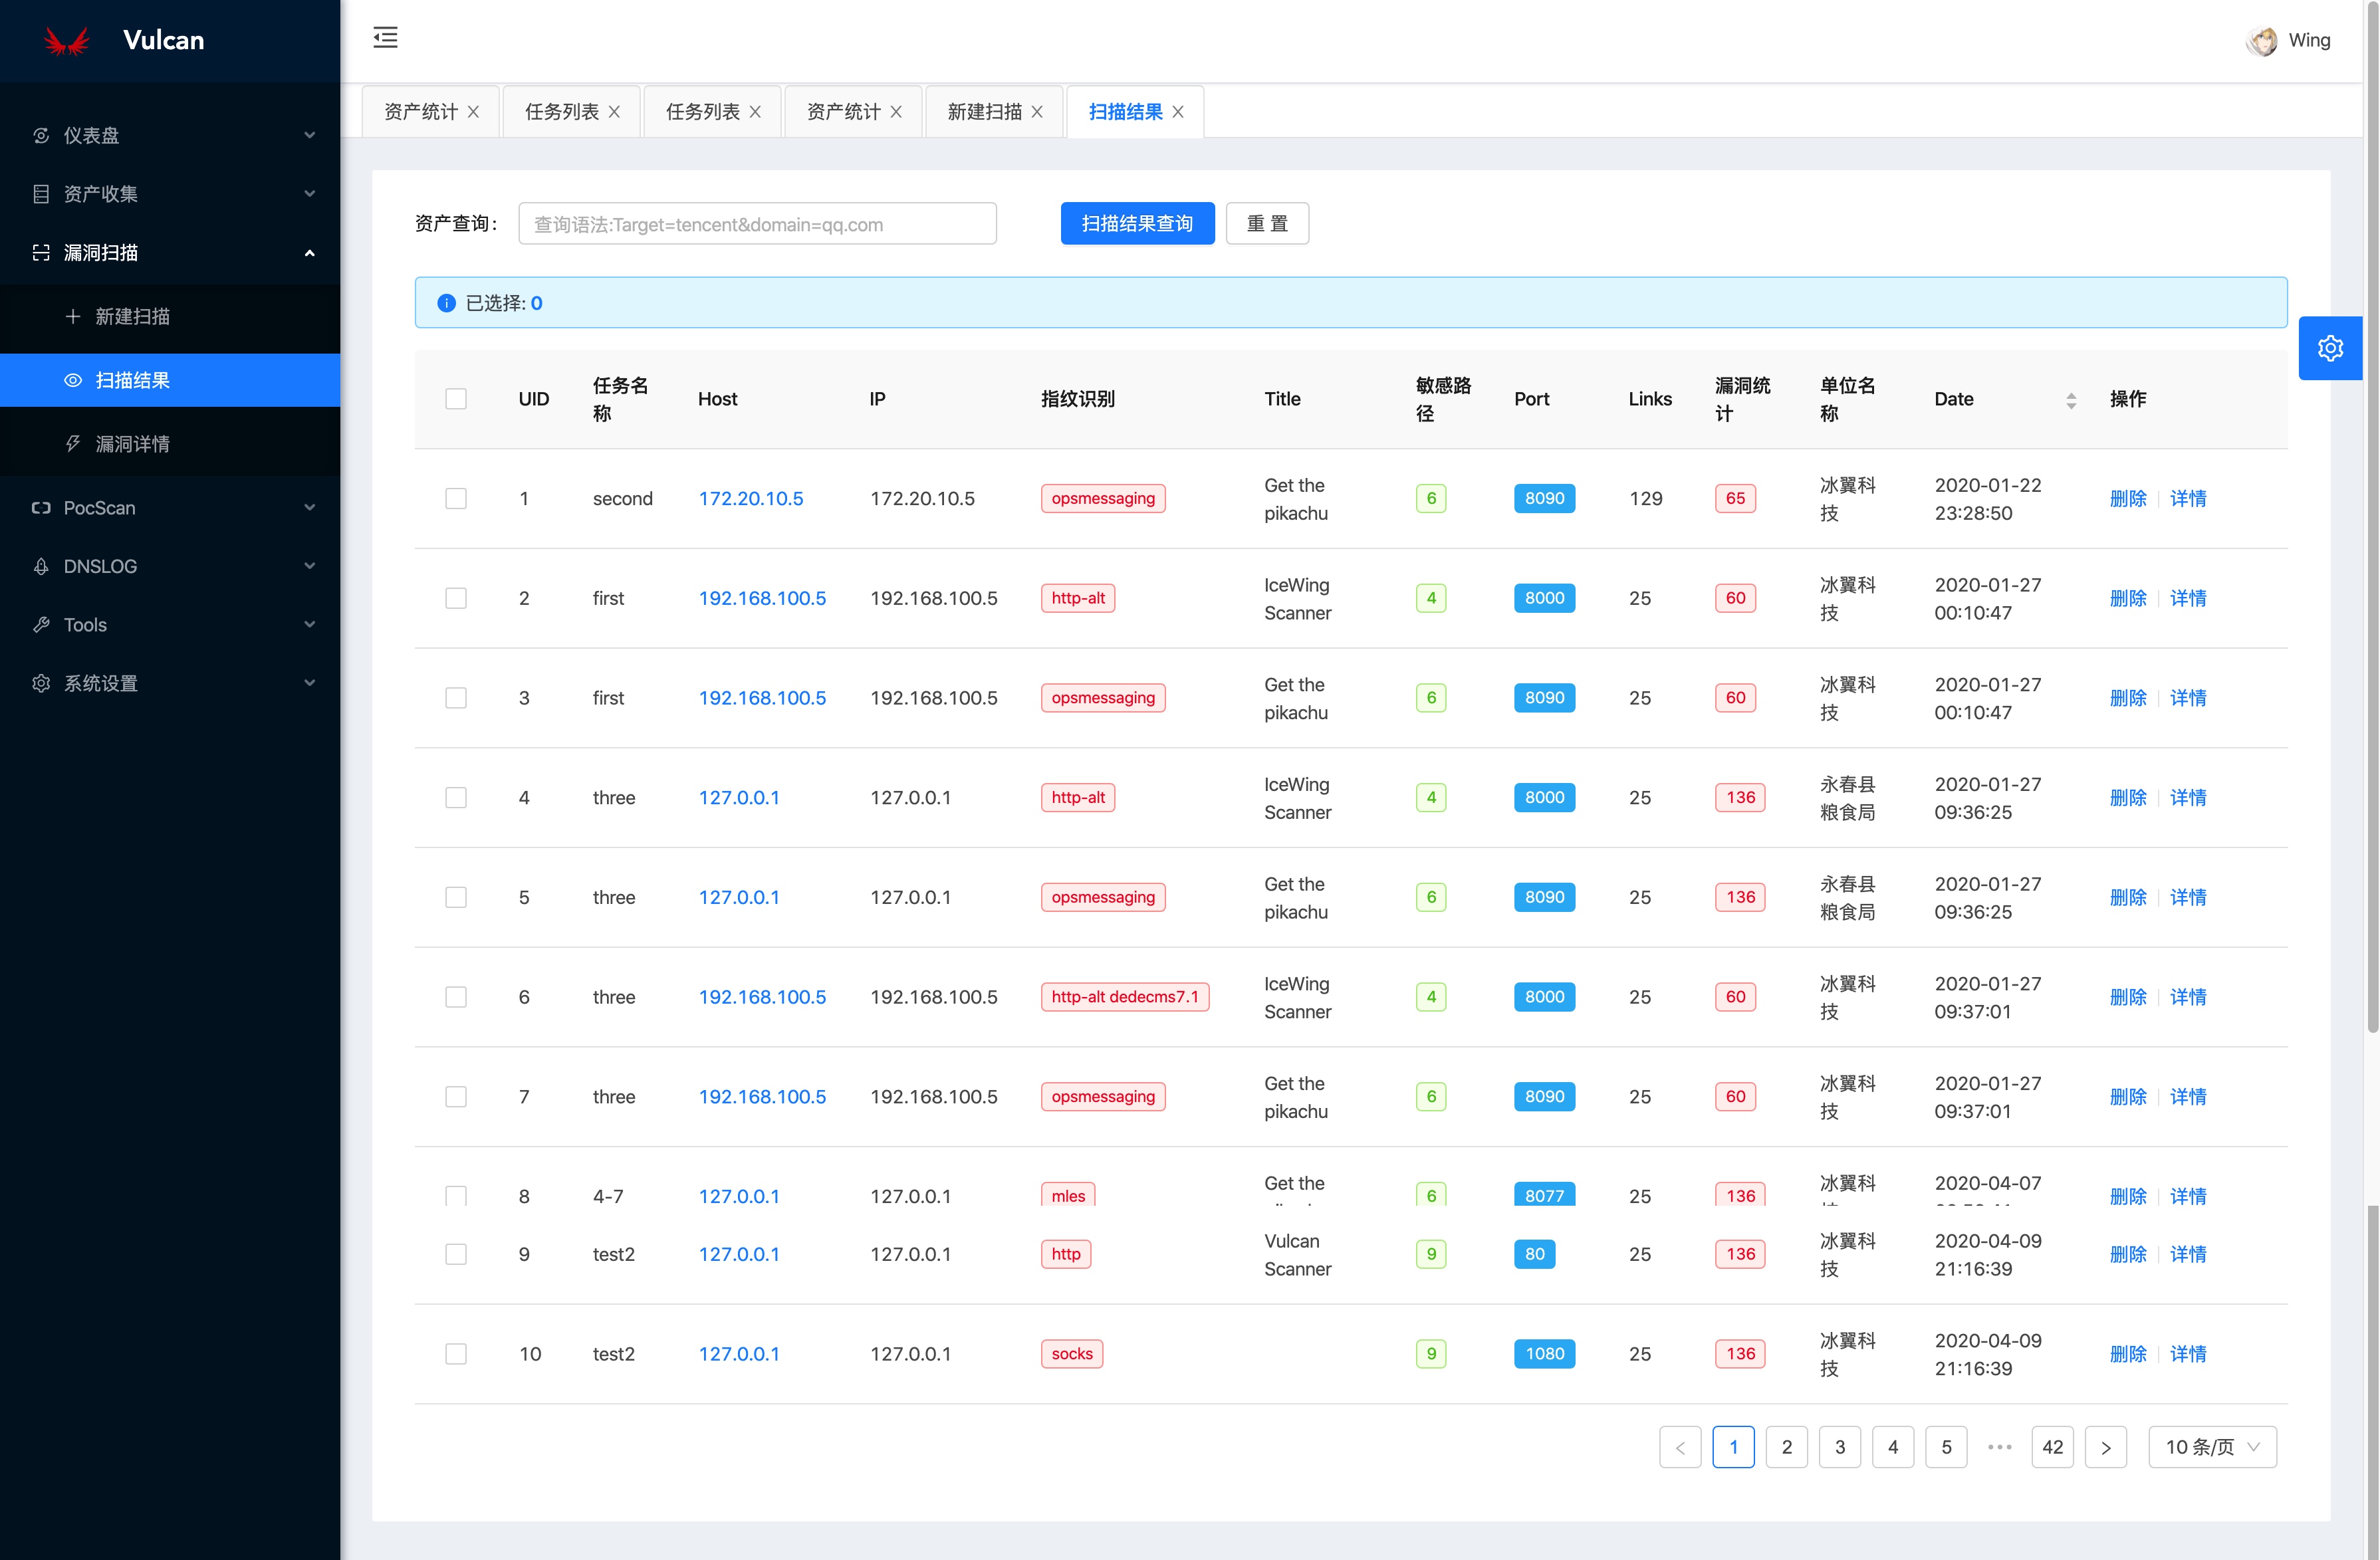Open the blue settings gear panel
The height and width of the screenshot is (1560, 2380).
(2330, 348)
